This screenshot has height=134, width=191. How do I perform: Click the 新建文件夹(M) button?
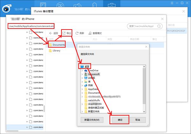point(92,120)
